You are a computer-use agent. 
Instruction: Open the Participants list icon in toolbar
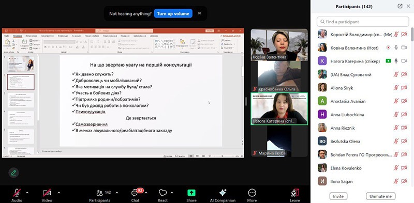(99, 193)
